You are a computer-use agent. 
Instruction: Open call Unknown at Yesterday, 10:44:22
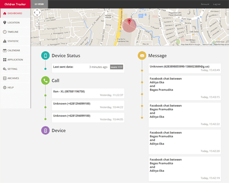point(88,105)
